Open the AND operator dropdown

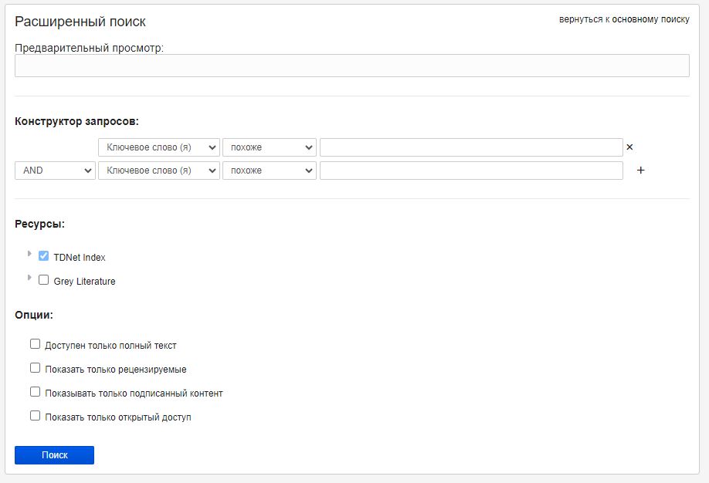click(x=55, y=171)
